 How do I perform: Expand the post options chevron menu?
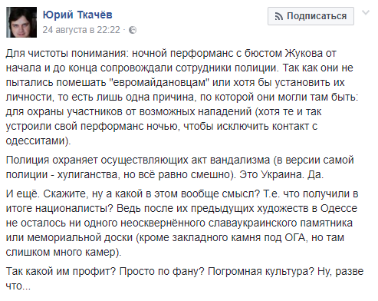pyautogui.click(x=366, y=12)
